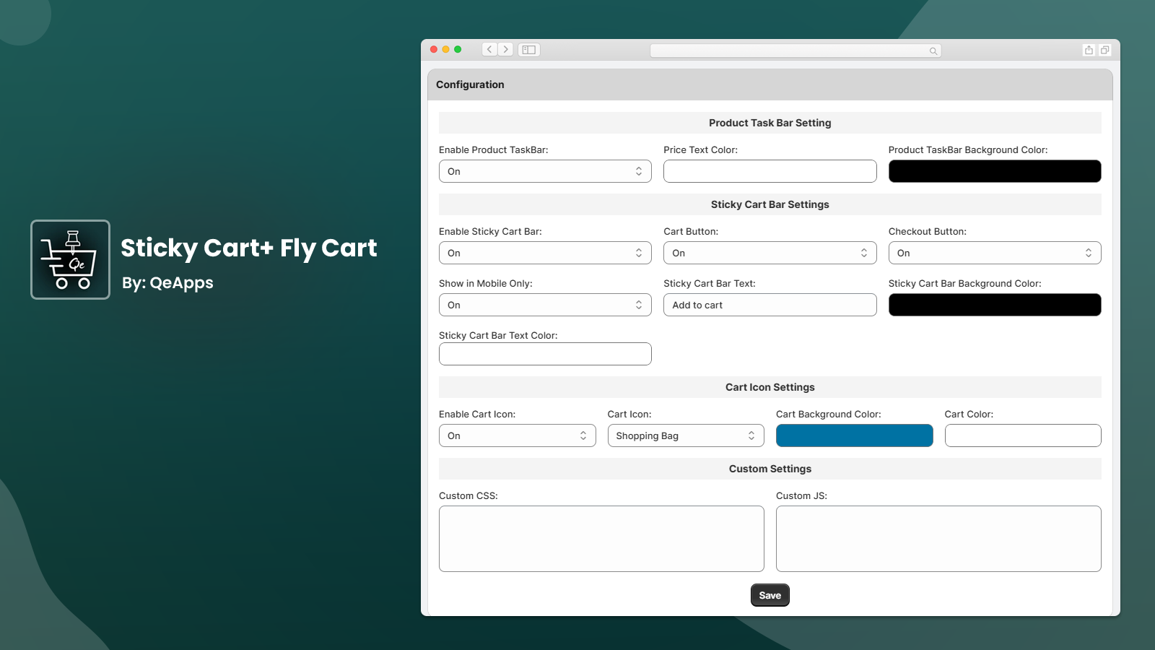This screenshot has height=650, width=1155.
Task: Click the red close window button
Action: [x=434, y=50]
